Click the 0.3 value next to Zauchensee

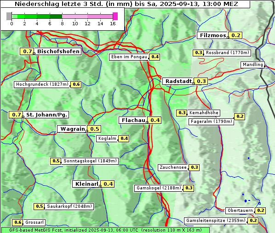click(x=194, y=167)
